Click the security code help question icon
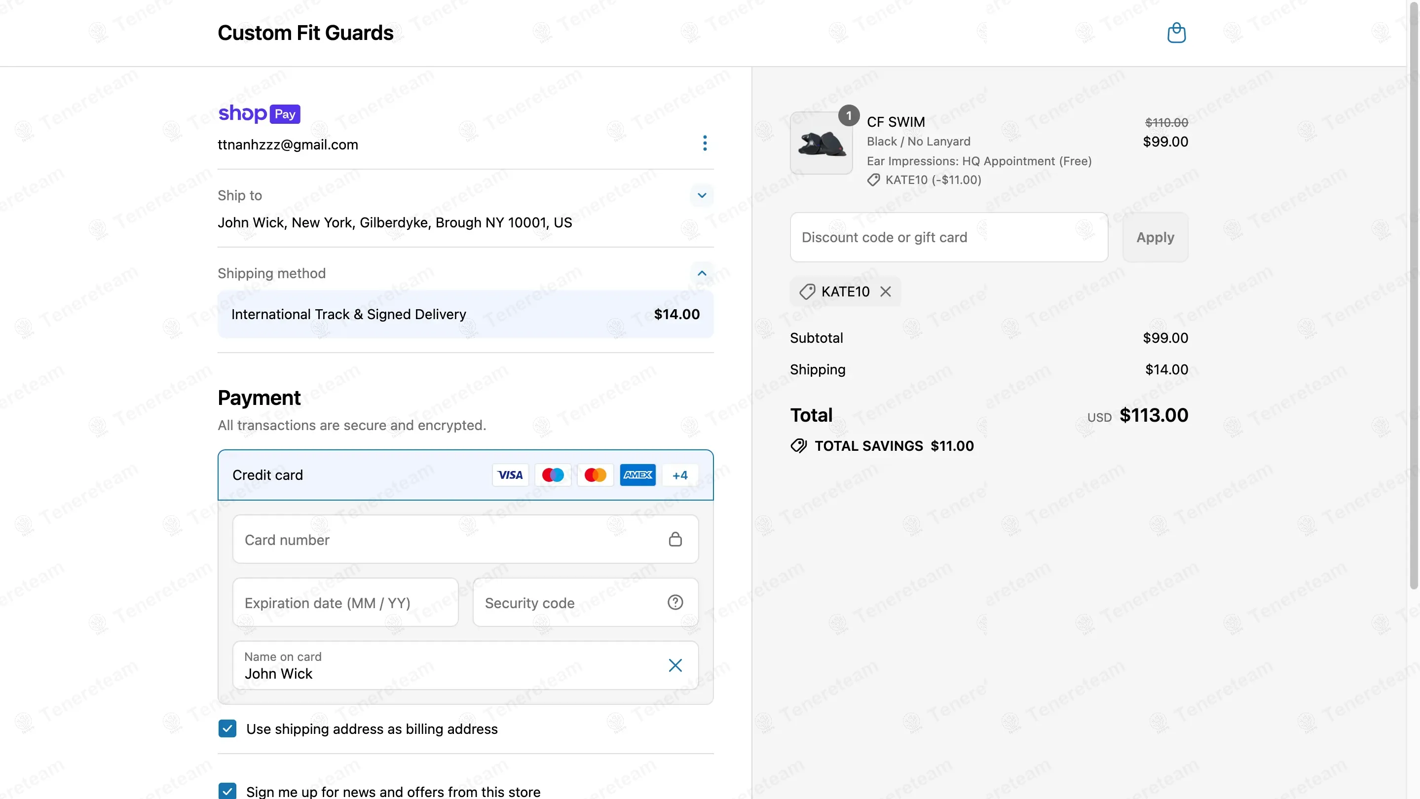The height and width of the screenshot is (799, 1420). [x=674, y=602]
